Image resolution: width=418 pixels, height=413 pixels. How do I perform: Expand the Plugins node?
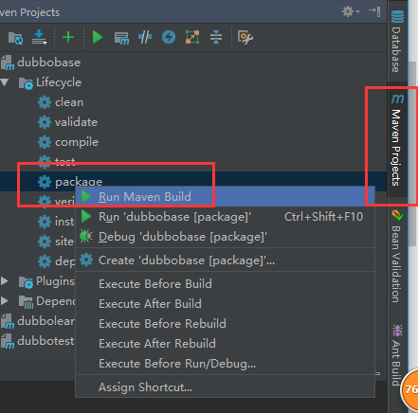[5, 281]
